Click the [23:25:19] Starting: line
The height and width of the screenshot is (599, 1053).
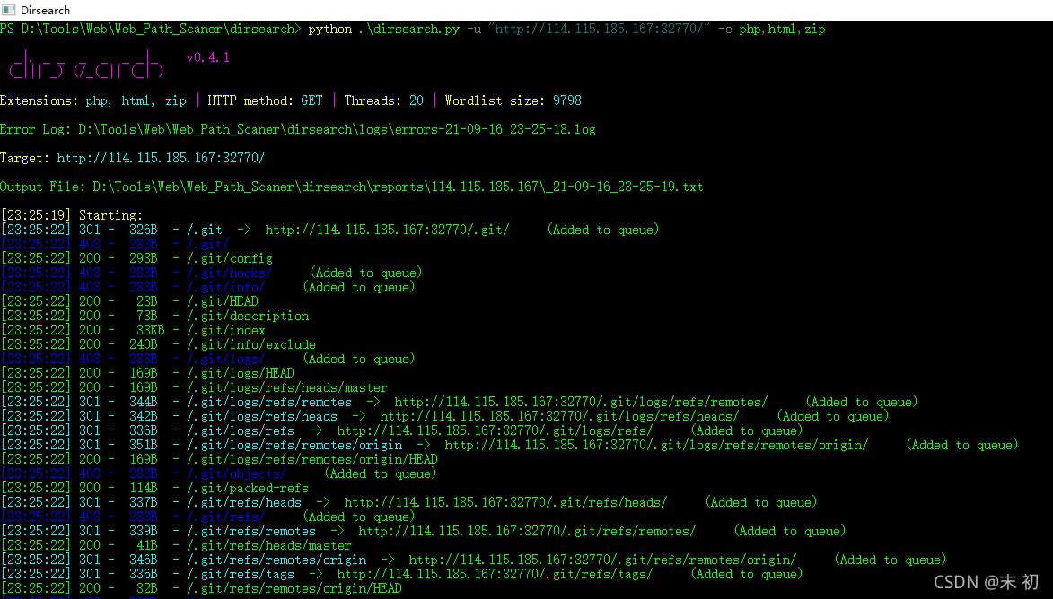point(71,215)
